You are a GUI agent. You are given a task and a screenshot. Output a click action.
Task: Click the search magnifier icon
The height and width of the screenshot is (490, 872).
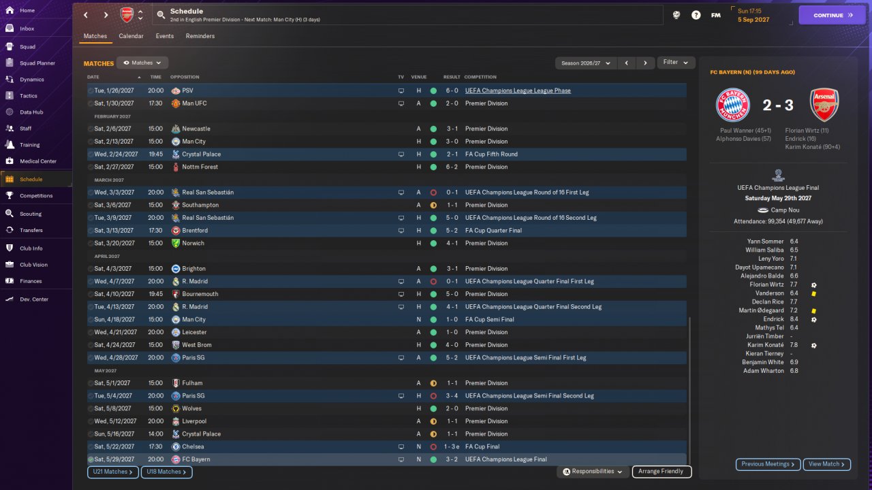pos(160,15)
